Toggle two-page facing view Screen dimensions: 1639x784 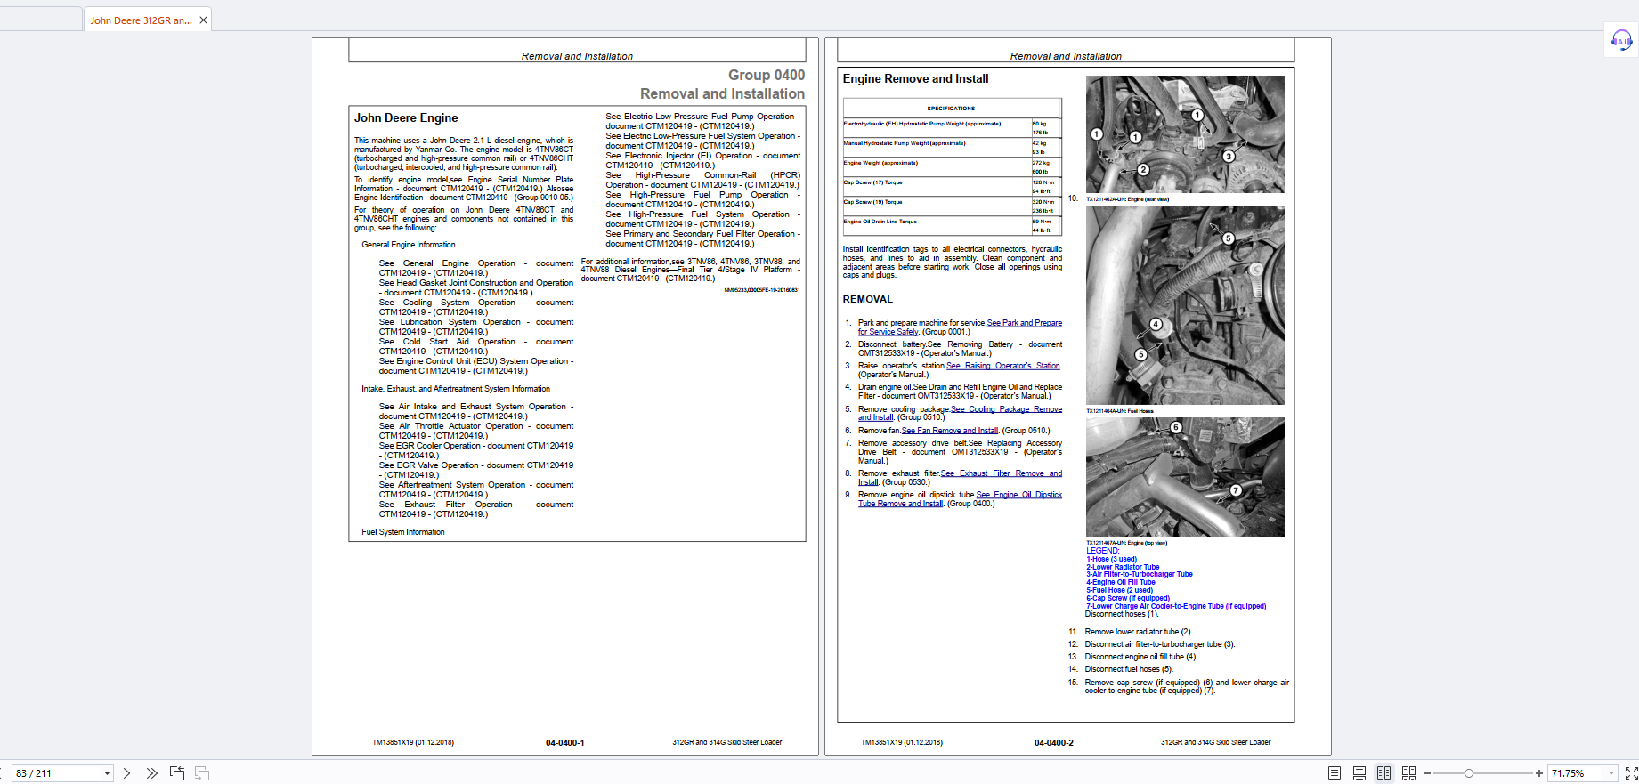(1383, 773)
